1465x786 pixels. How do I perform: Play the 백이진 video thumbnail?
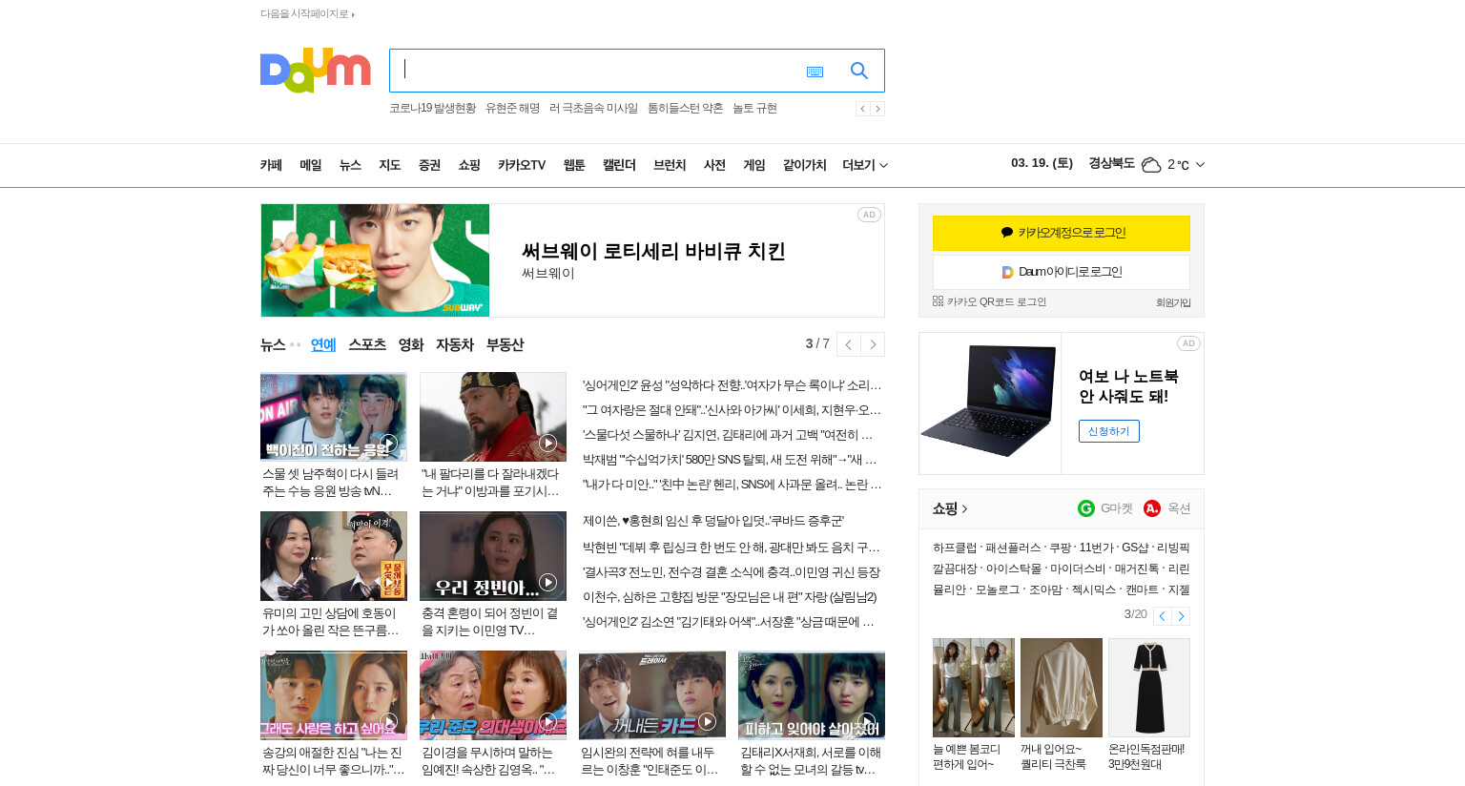coord(333,417)
